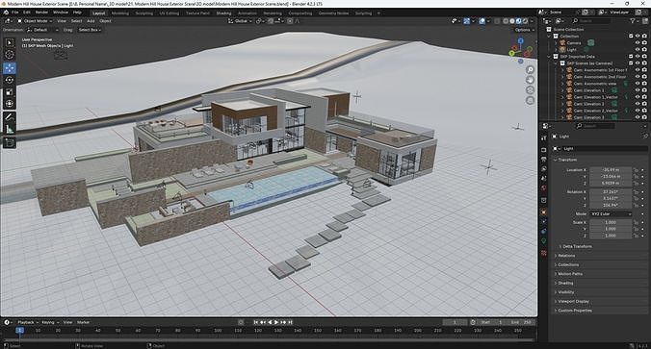The width and height of the screenshot is (651, 349).
Task: Open the Output properties tab
Action: 544,160
